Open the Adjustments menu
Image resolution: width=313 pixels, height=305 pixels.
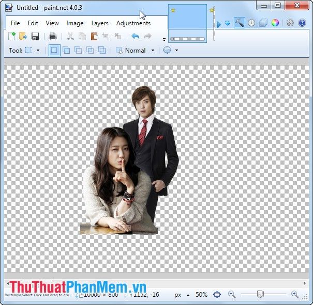point(133,23)
